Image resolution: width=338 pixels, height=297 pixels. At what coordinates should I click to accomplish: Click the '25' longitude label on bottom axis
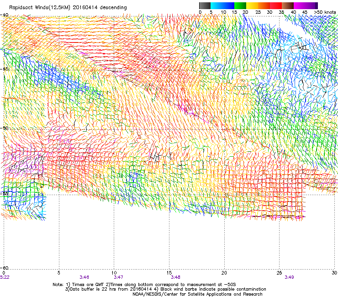tap(280, 273)
